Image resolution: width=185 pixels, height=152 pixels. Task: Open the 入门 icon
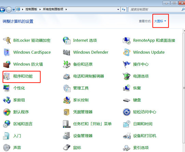click(6, 136)
